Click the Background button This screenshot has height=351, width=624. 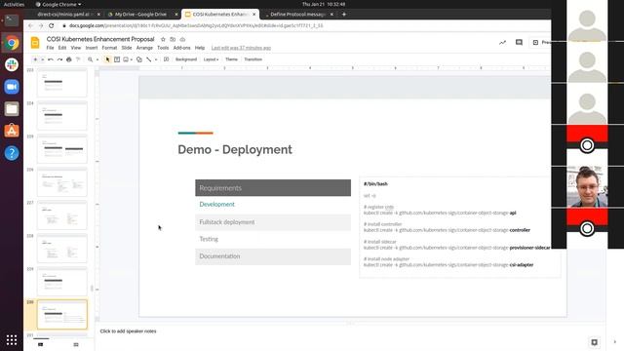(186, 59)
